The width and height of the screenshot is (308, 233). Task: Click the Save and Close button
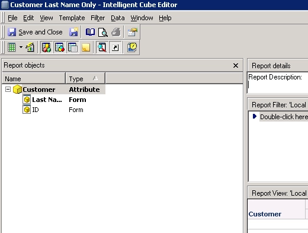click(35, 32)
